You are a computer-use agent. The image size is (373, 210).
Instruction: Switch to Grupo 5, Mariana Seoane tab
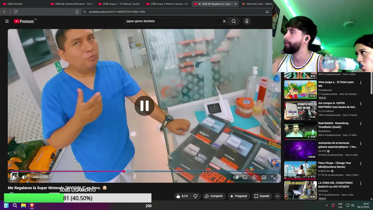point(167,4)
